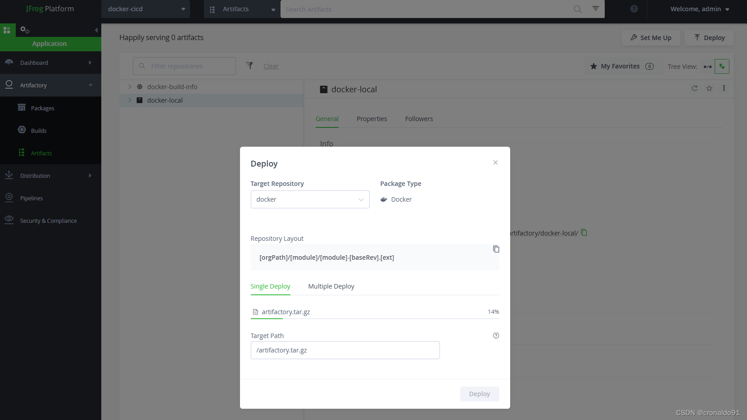The height and width of the screenshot is (420, 747).
Task: Expand the Dashboard menu arrow
Action: point(90,63)
